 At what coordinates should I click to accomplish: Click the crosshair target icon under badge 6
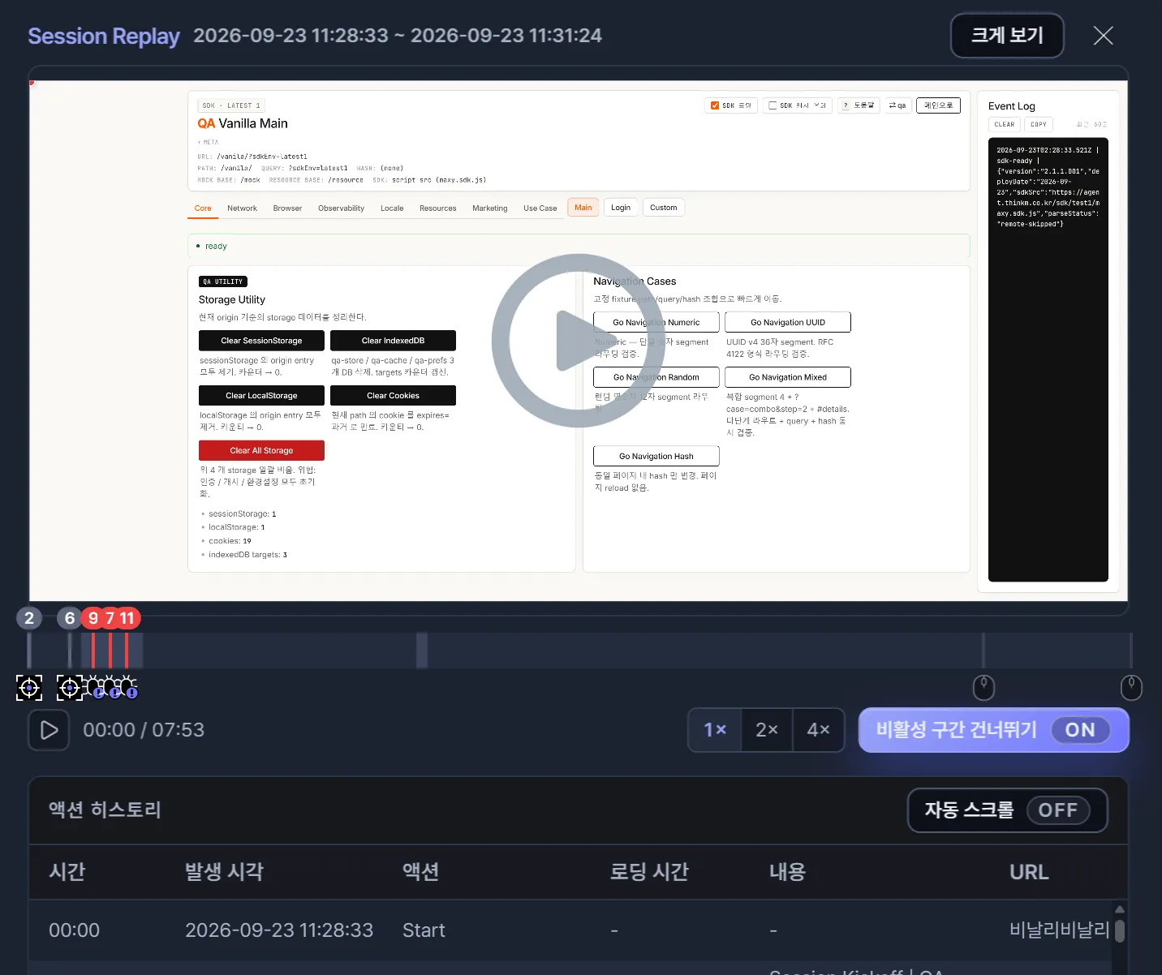click(70, 688)
